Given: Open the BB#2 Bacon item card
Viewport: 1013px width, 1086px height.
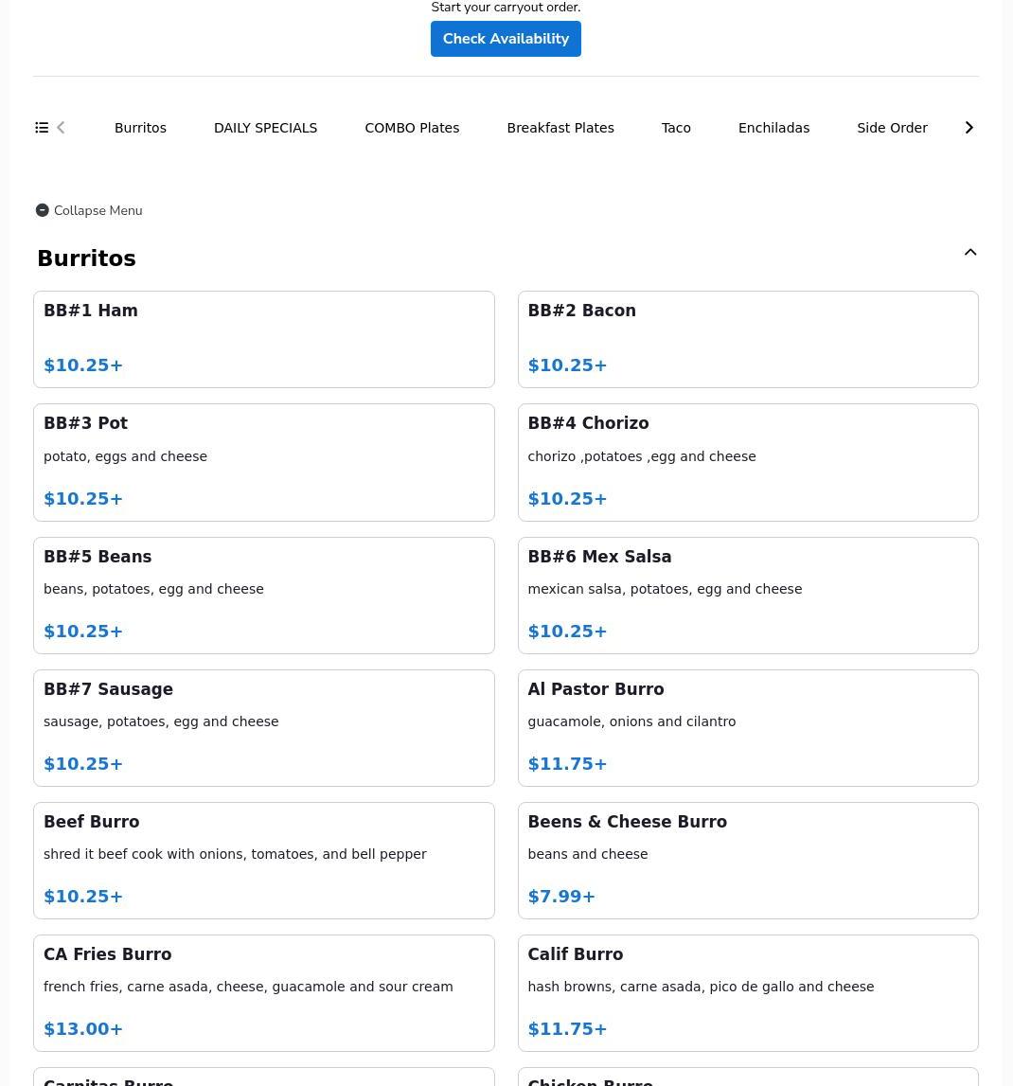Looking at the screenshot, I should (748, 339).
